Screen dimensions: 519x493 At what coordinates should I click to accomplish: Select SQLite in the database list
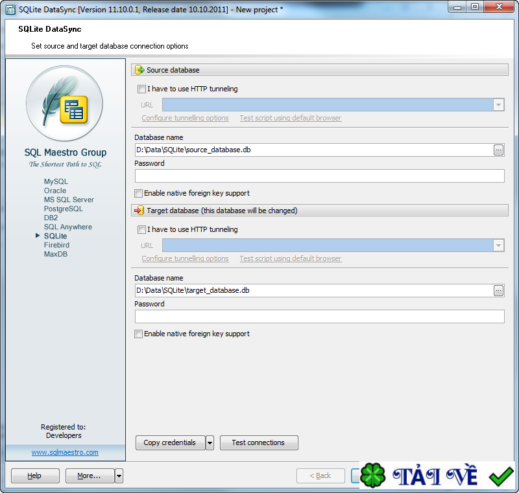pos(55,236)
